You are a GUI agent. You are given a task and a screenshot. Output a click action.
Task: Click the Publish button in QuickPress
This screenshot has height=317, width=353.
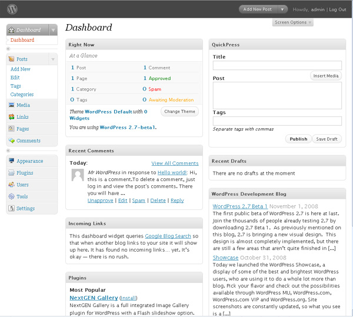[x=298, y=139]
